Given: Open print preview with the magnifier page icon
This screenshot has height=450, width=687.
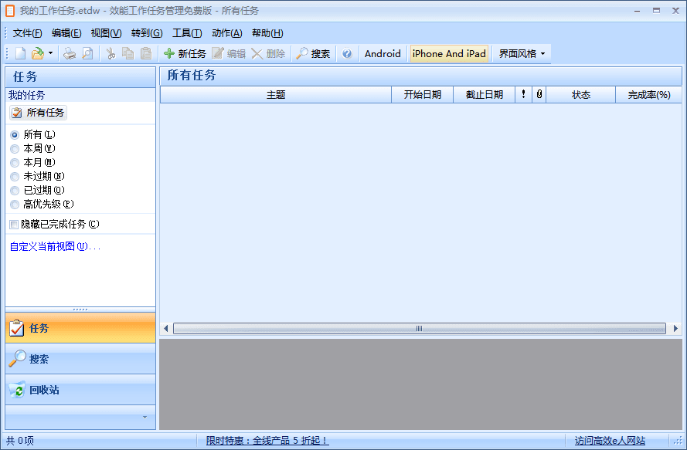Looking at the screenshot, I should point(87,53).
